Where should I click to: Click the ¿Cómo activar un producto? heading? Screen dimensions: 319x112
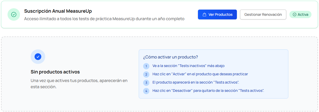[x=170, y=57]
